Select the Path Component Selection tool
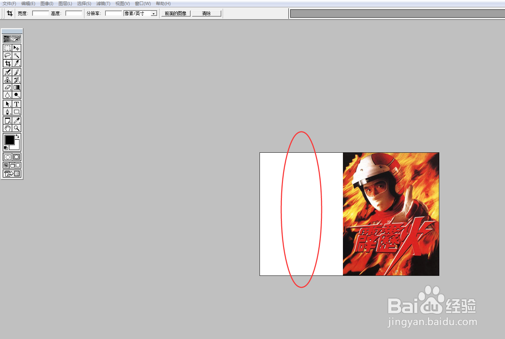The image size is (505, 339). (x=8, y=104)
